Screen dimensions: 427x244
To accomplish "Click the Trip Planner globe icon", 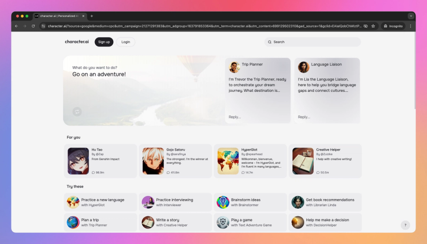I will click(73, 222).
